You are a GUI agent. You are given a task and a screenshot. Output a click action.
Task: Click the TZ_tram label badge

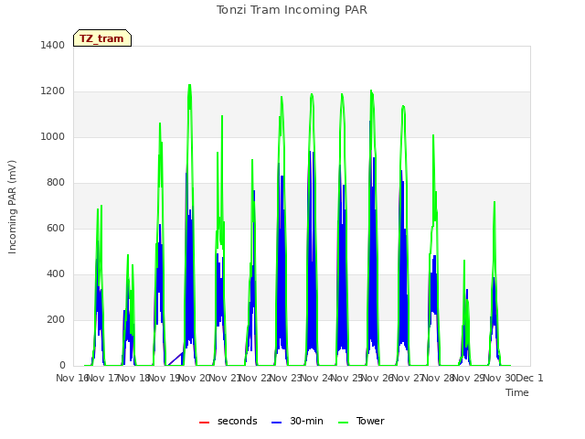coord(102,38)
